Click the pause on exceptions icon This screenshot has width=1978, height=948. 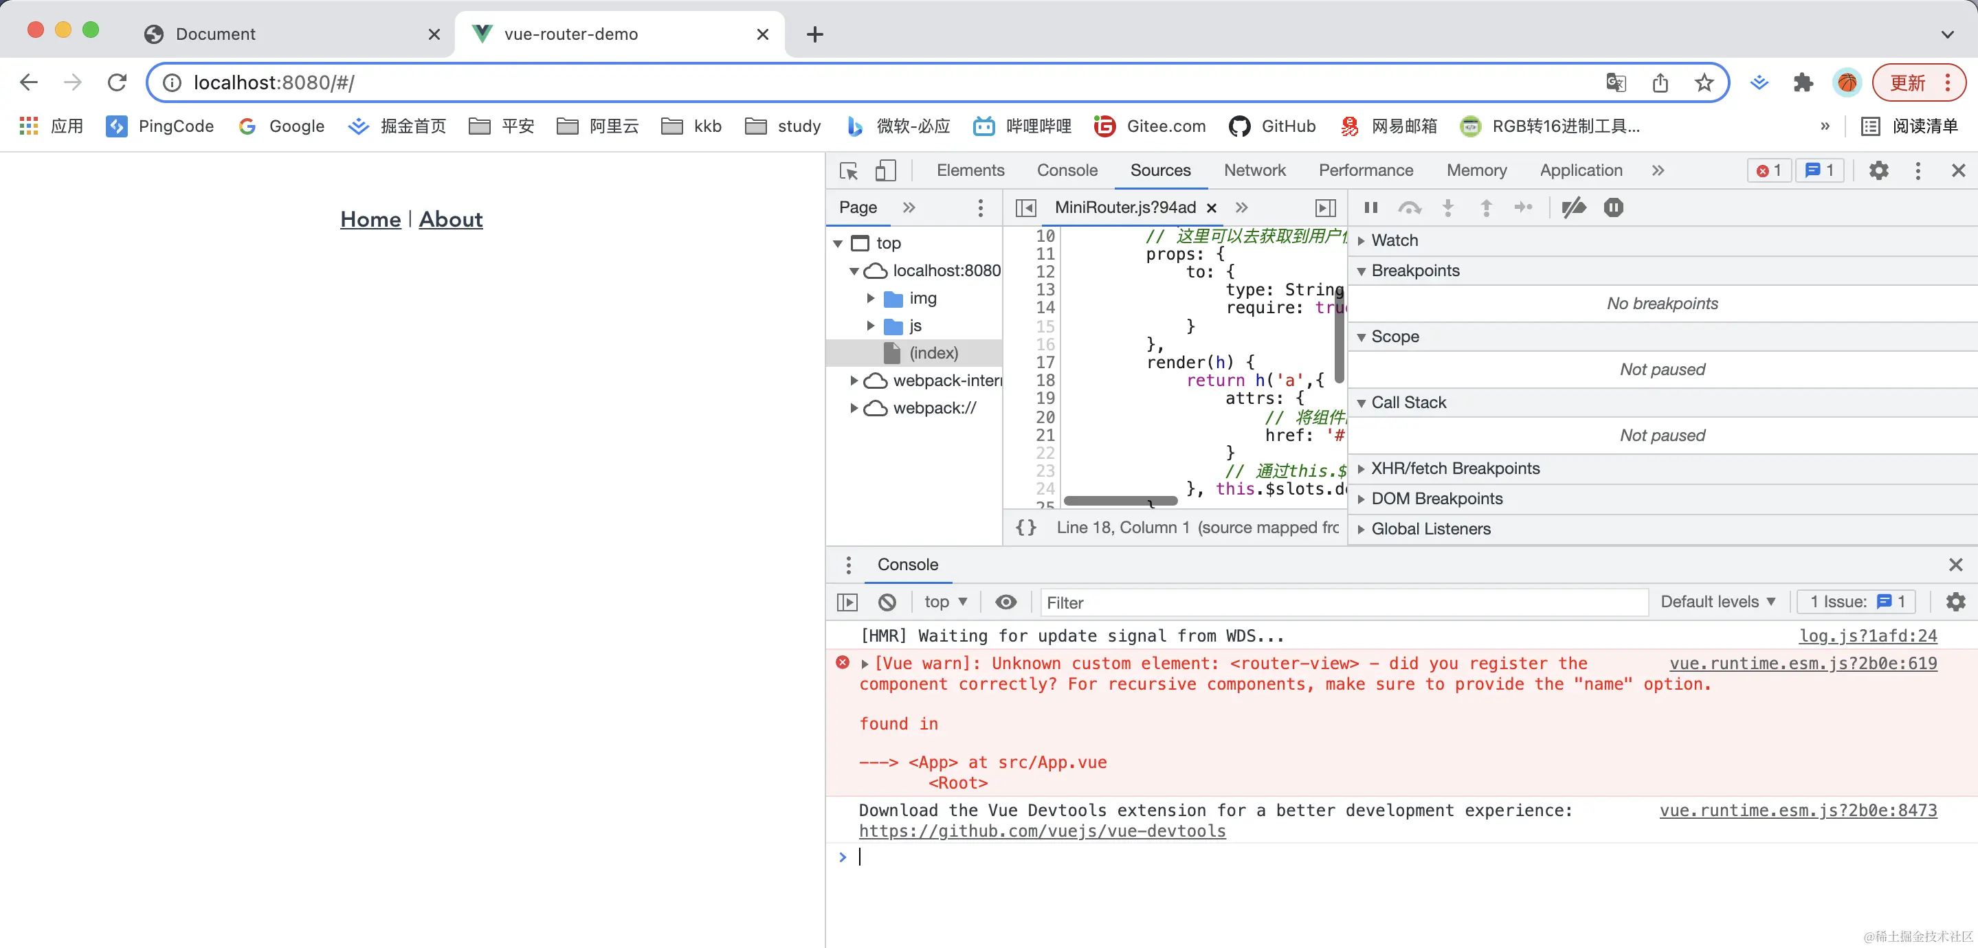[x=1613, y=207]
